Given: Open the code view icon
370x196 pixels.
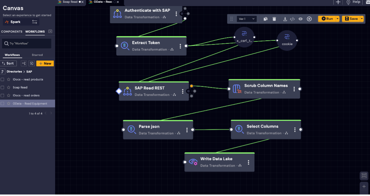Looking at the screenshot, I should click(x=292, y=19).
